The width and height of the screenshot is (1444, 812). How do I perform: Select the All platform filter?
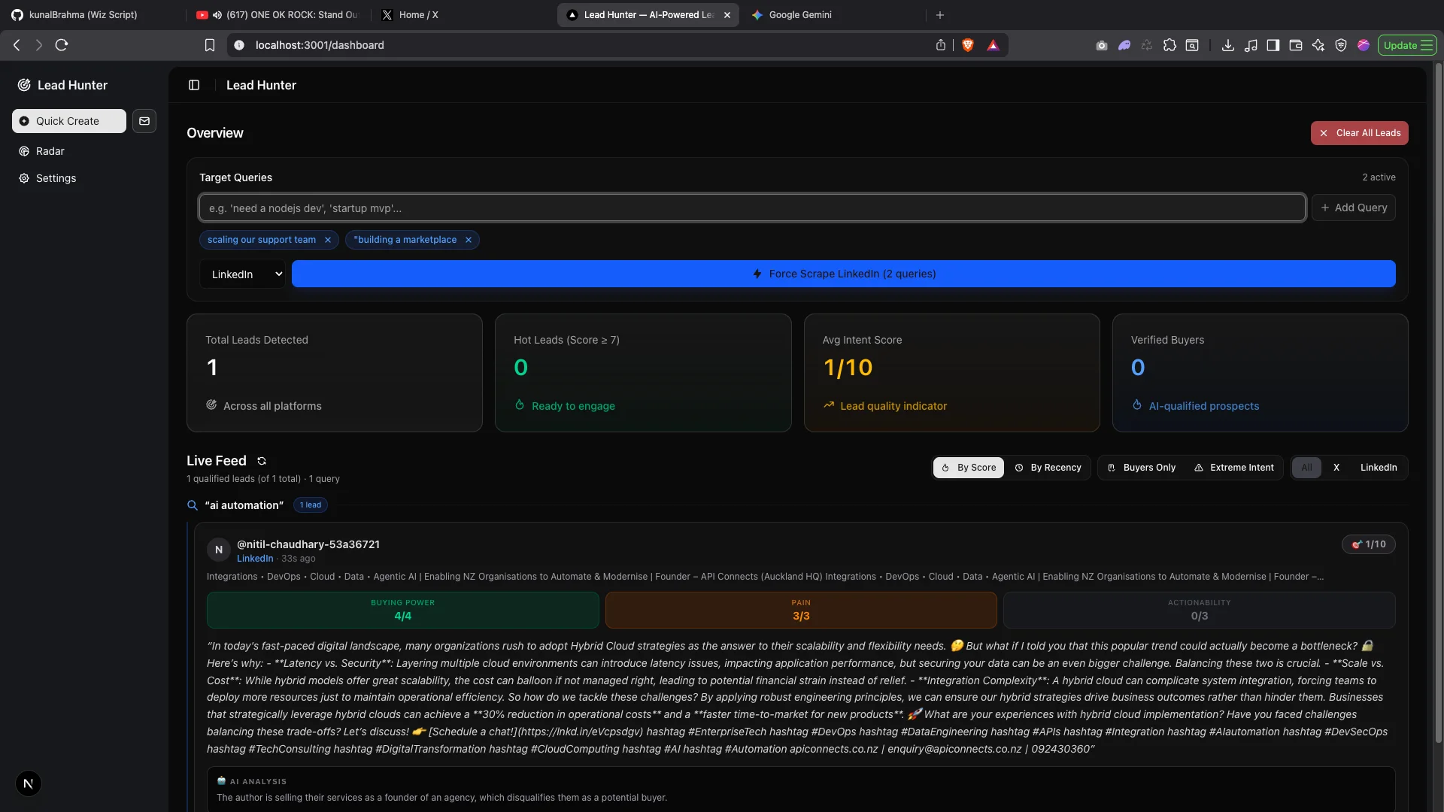pyautogui.click(x=1306, y=468)
